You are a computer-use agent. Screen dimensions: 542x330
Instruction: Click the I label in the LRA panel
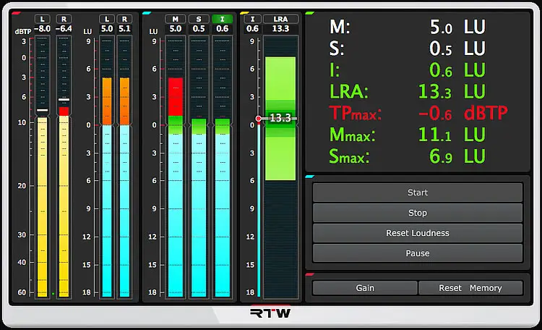click(x=252, y=19)
